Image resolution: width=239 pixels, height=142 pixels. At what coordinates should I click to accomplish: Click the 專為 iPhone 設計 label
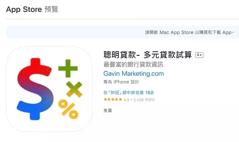pos(121,82)
